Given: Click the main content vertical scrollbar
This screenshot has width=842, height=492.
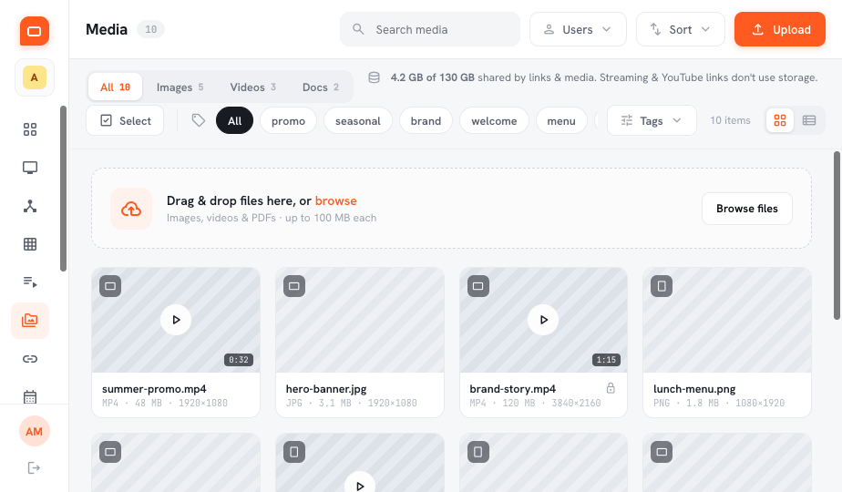Looking at the screenshot, I should (837, 235).
